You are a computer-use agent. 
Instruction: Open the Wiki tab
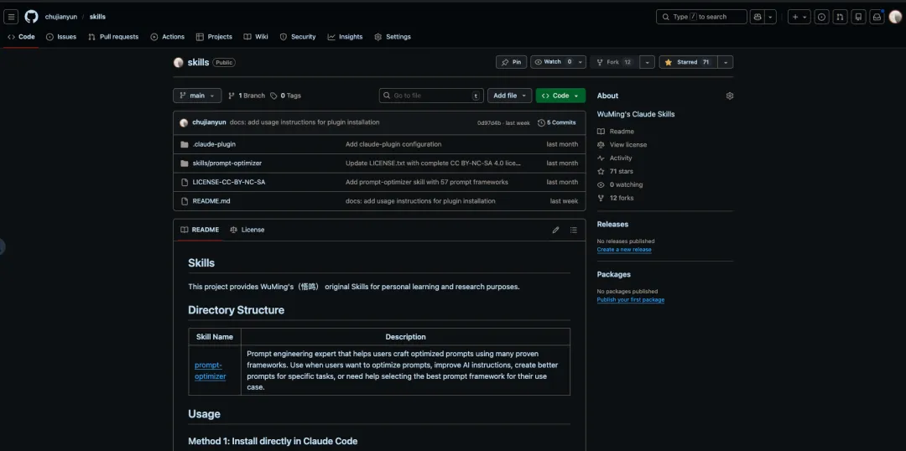(256, 36)
